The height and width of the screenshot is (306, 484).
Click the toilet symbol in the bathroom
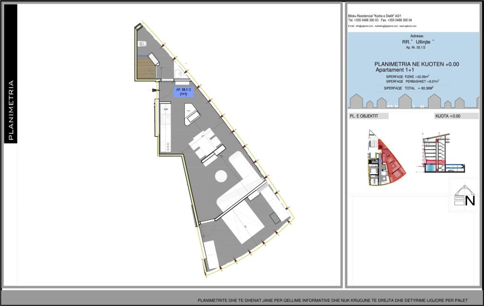(143, 44)
